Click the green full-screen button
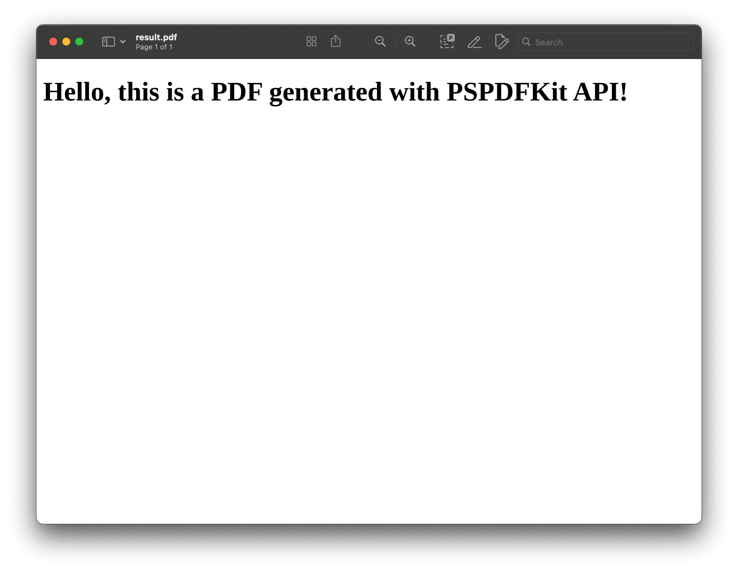 [79, 41]
